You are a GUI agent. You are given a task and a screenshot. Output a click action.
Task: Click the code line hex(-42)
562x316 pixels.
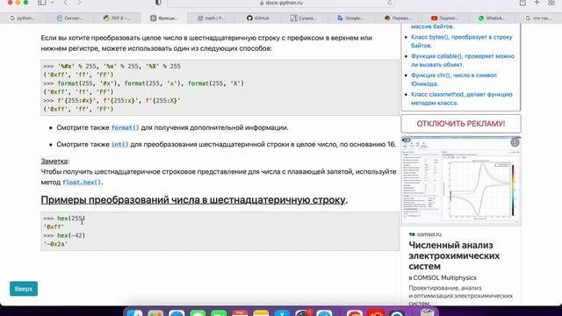click(64, 235)
